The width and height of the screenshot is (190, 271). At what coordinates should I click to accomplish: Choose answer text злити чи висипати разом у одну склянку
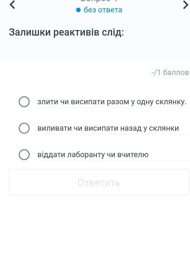tap(112, 102)
